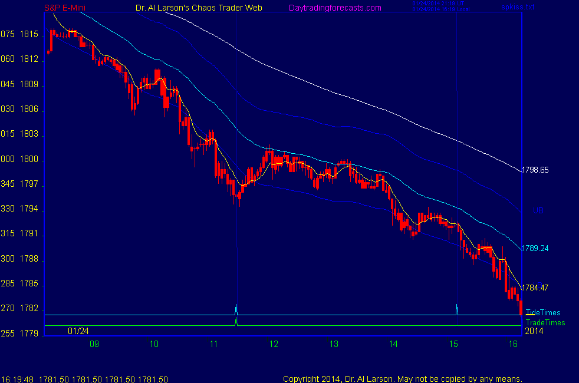Click the TideTimes legend label
This screenshot has height=383, width=579.
(543, 312)
